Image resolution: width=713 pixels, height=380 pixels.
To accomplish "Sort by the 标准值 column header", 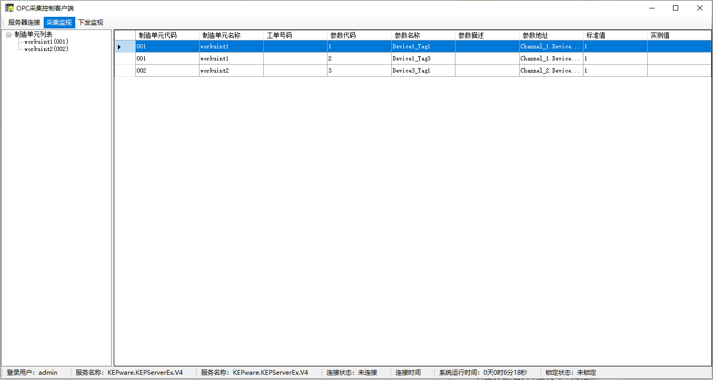I will pos(615,35).
